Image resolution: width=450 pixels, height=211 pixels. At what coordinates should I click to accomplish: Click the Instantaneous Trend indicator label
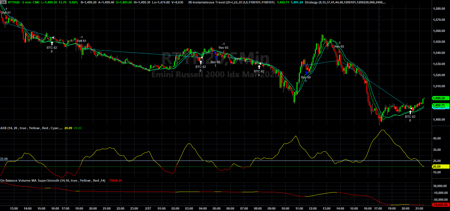(x=231, y=2)
